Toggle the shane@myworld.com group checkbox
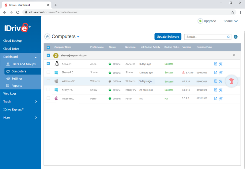This screenshot has width=245, height=169. tap(48, 55)
